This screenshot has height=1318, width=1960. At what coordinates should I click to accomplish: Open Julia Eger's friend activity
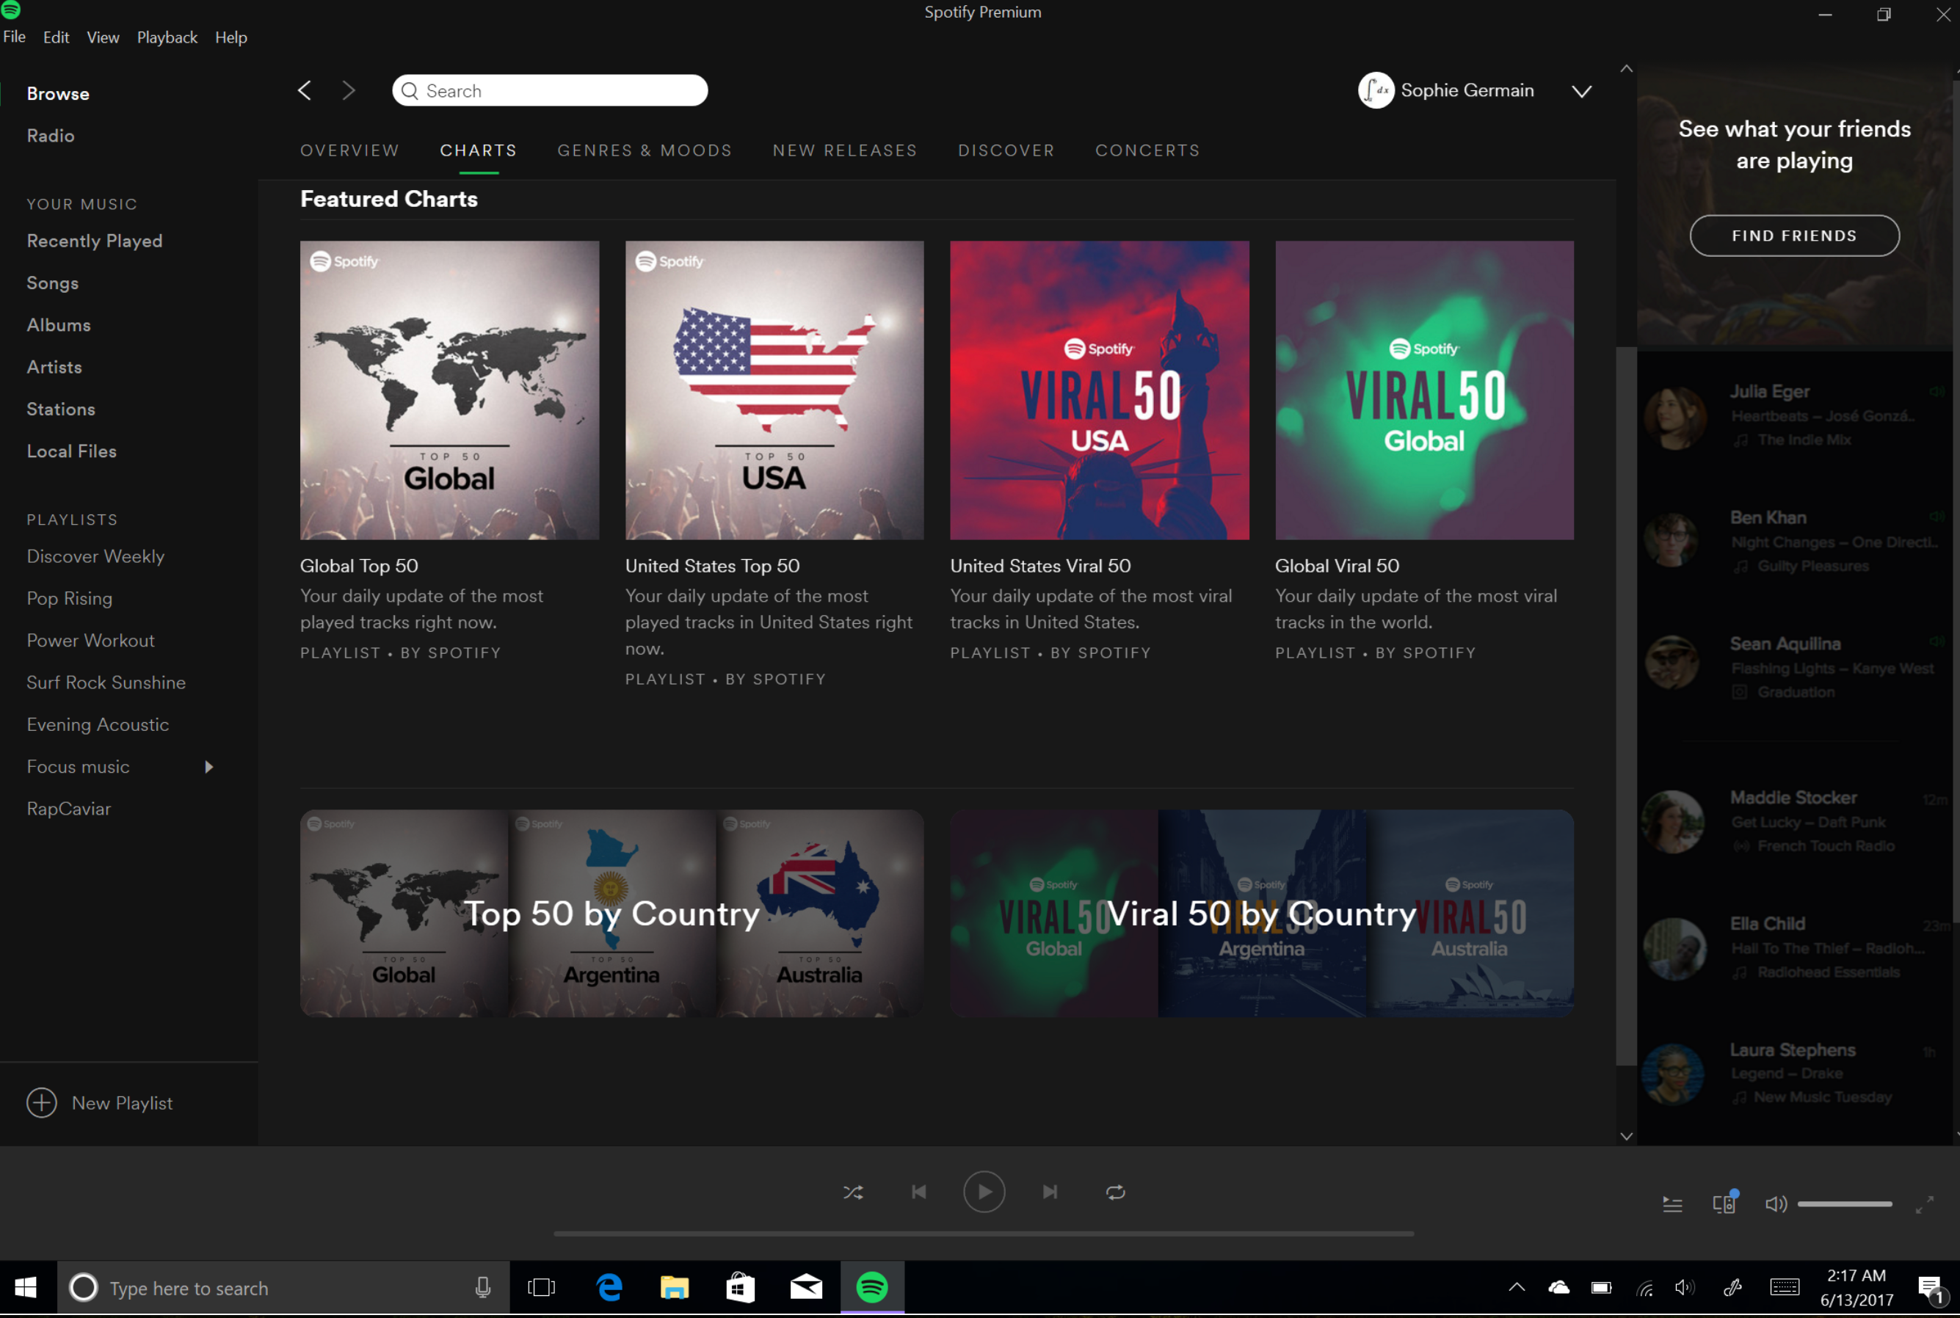(x=1794, y=415)
